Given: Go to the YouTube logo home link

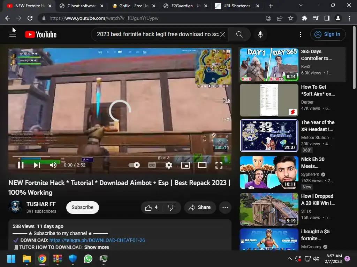Looking at the screenshot, I should pyautogui.click(x=41, y=34).
